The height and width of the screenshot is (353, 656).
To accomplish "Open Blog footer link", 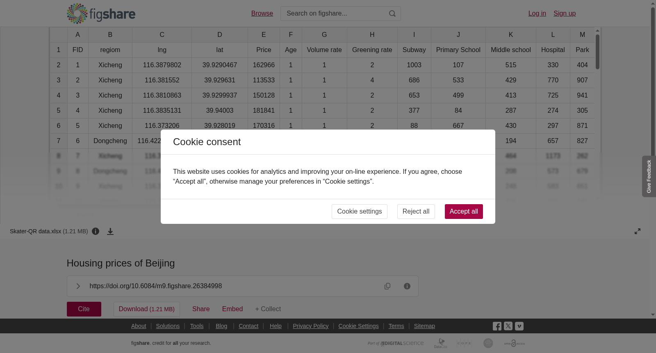I will click(221, 326).
